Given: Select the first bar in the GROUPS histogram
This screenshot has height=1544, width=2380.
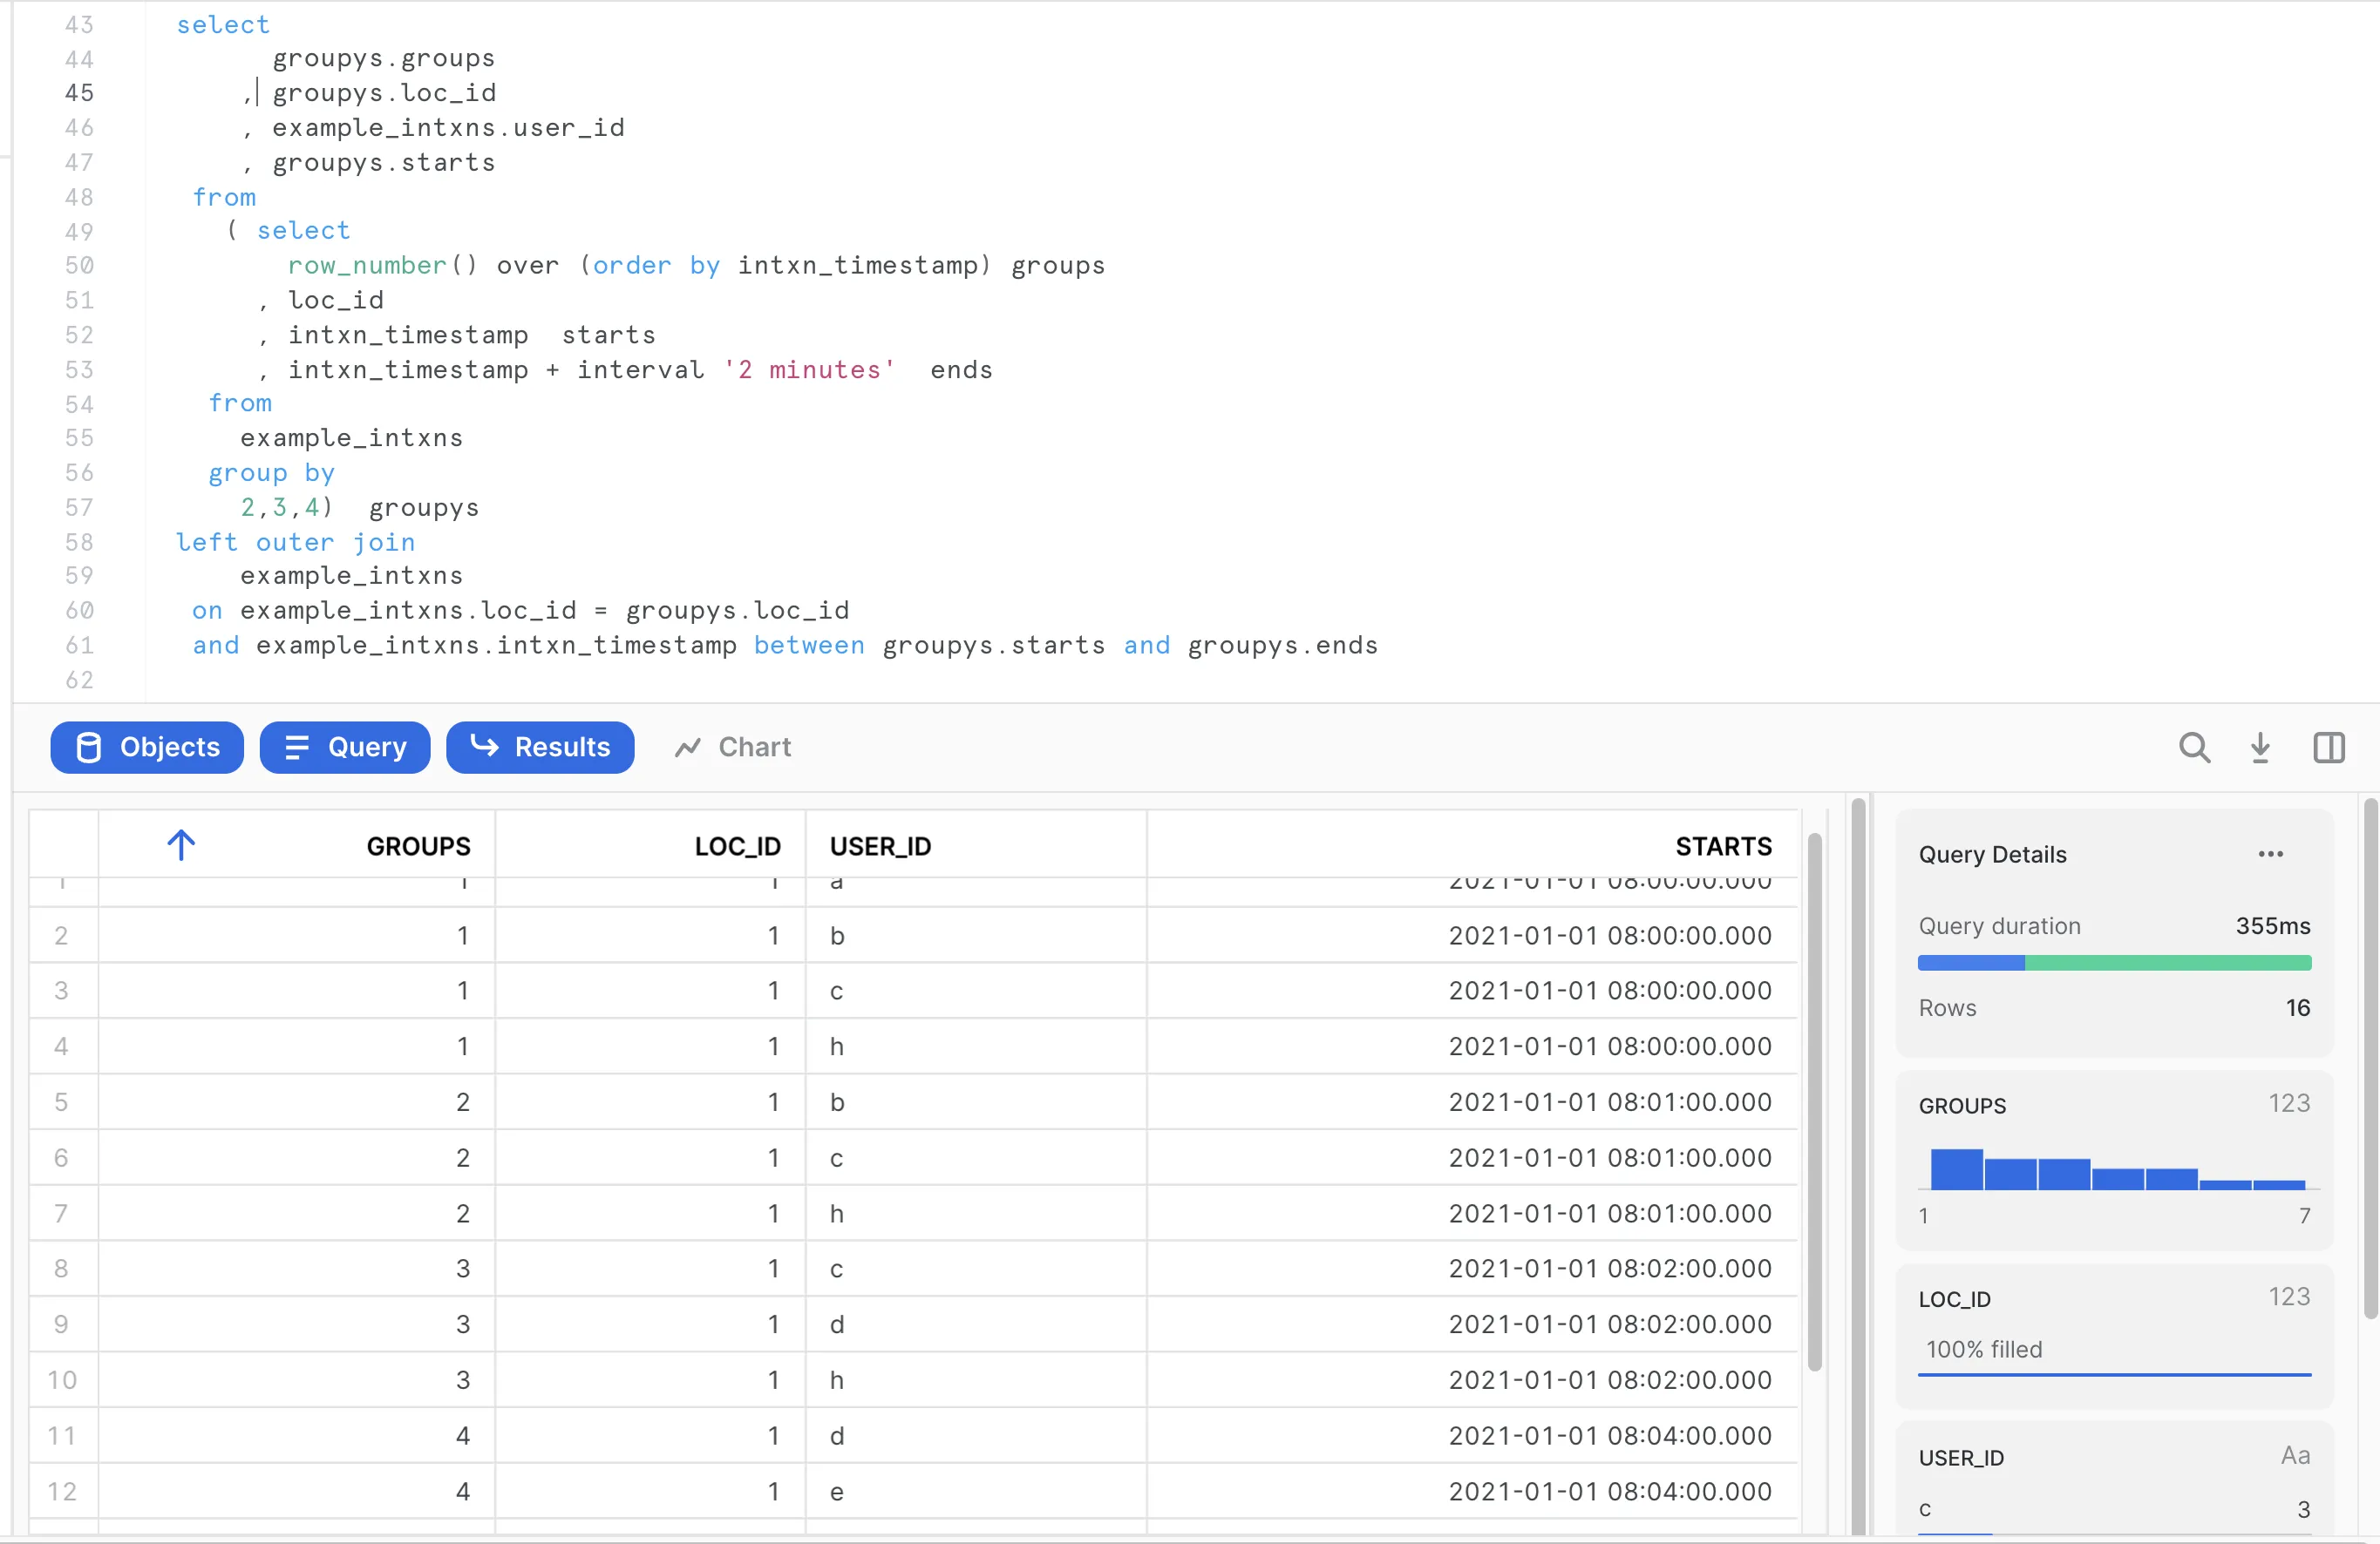Looking at the screenshot, I should (x=1956, y=1169).
